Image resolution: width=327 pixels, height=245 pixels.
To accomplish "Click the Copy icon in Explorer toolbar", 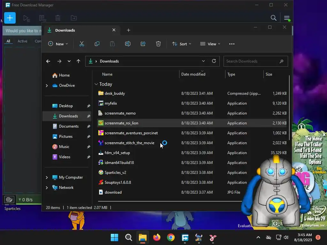I will tap(97, 44).
